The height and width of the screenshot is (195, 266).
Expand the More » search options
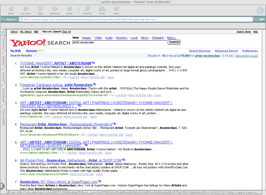coord(171,38)
